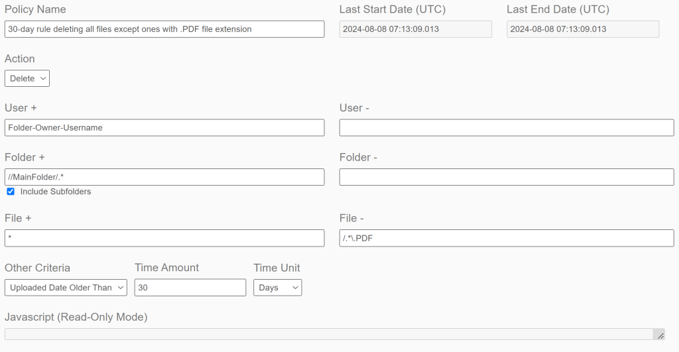Click the empty Folder - input field

click(x=507, y=177)
